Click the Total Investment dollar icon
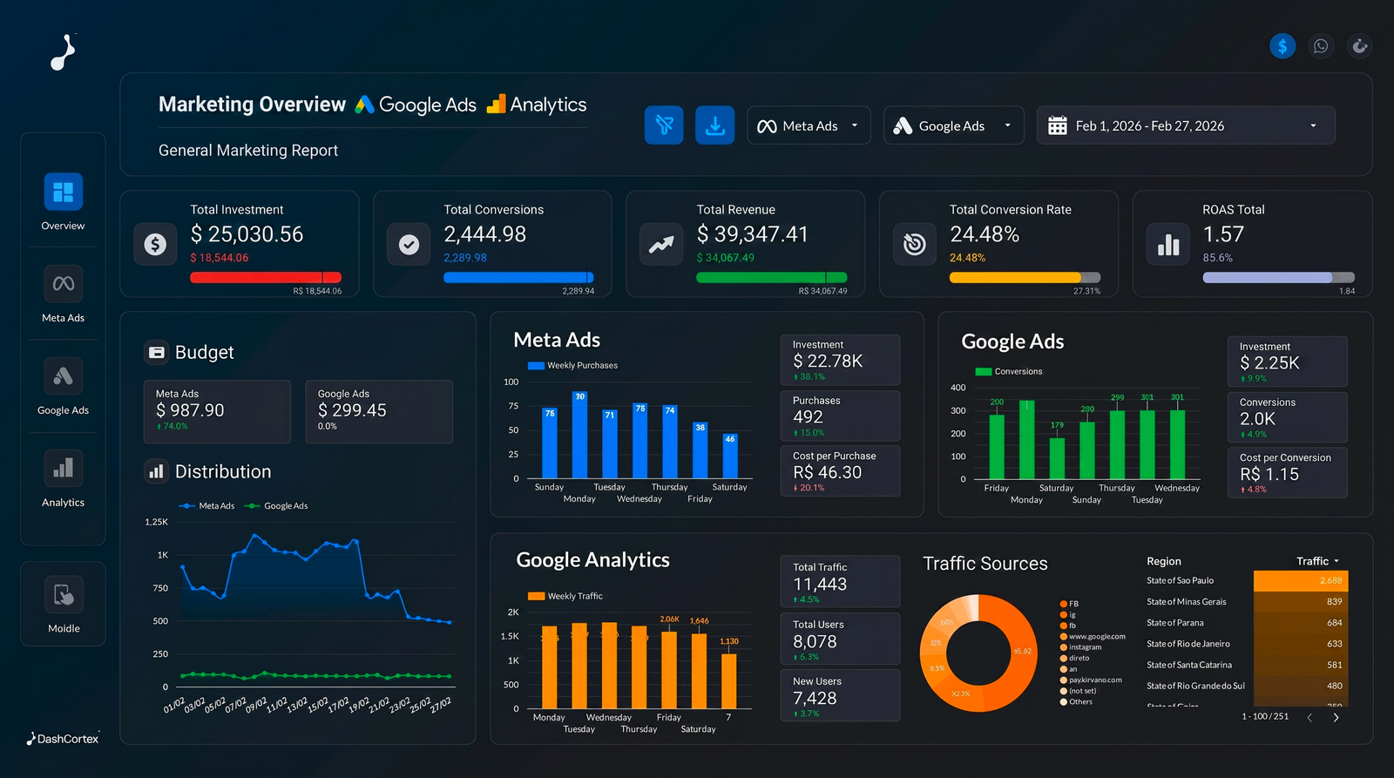 pos(155,245)
